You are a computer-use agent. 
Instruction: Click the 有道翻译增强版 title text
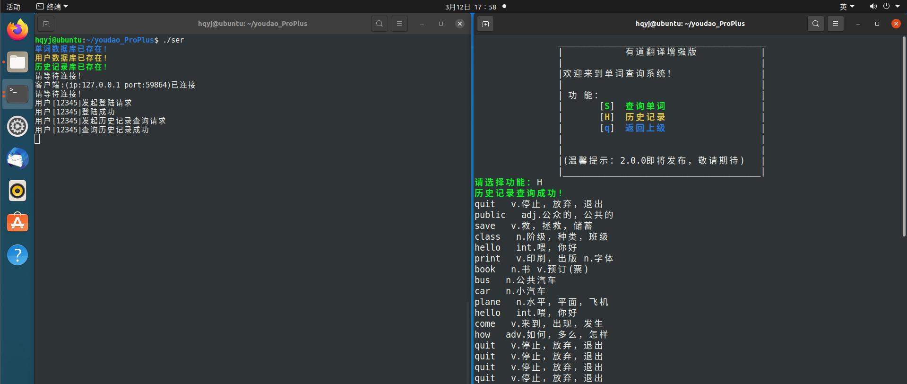[661, 52]
